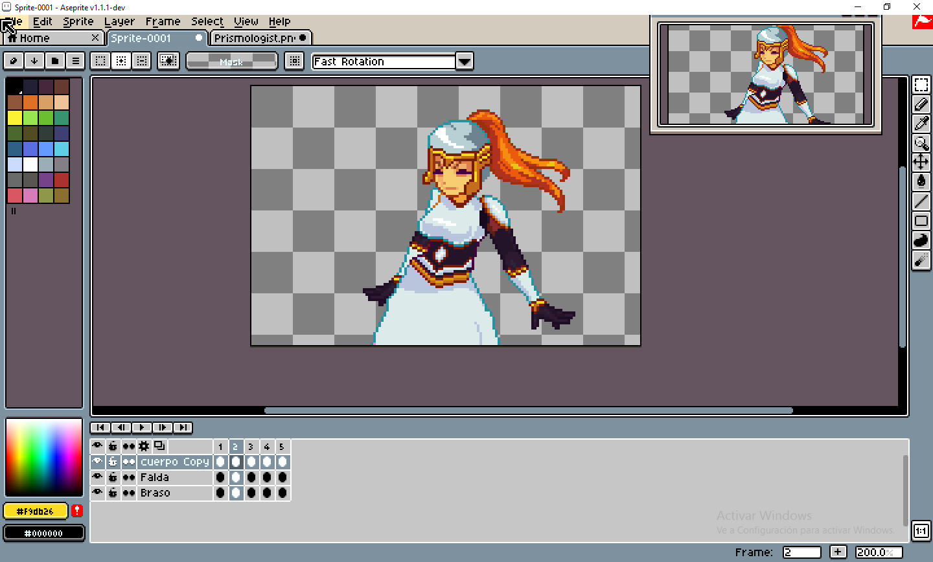Select the Eyedropper tool
The width and height of the screenshot is (933, 562).
point(921,124)
